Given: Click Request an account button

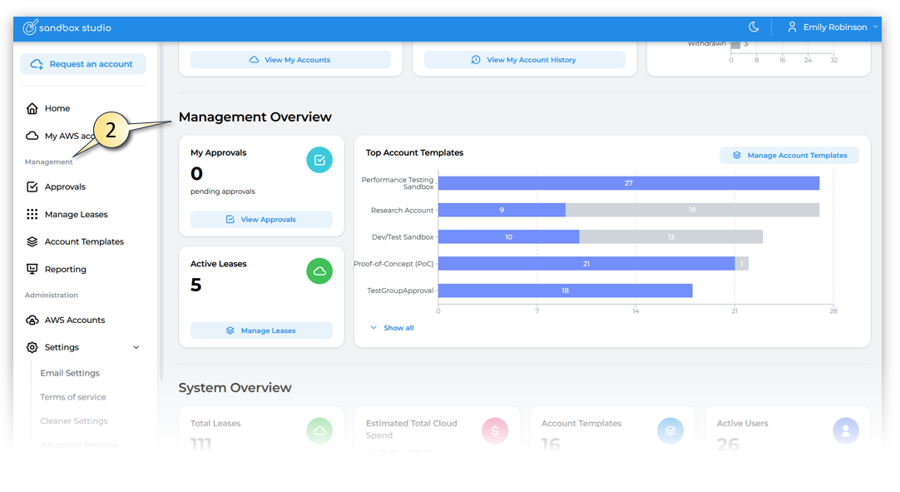Looking at the screenshot, I should (x=82, y=64).
